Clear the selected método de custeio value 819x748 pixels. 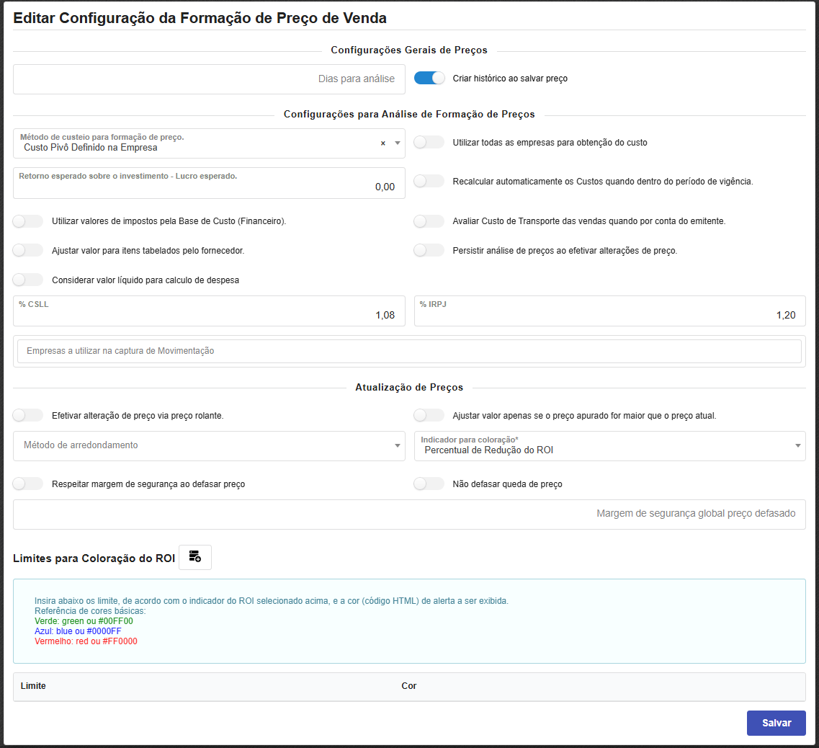tap(383, 143)
